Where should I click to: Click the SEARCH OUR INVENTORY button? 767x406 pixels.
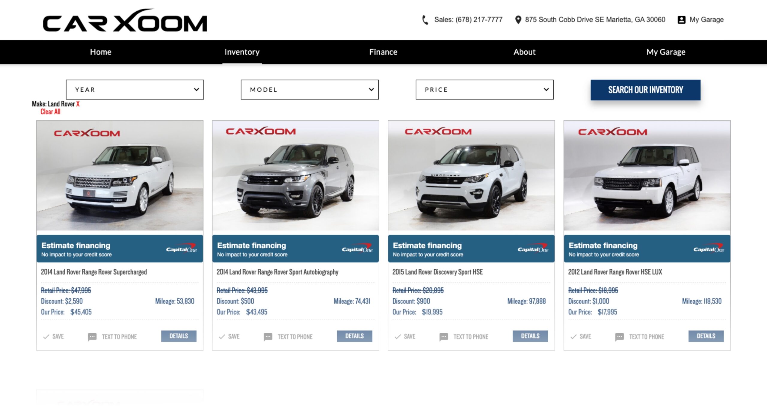pyautogui.click(x=645, y=90)
